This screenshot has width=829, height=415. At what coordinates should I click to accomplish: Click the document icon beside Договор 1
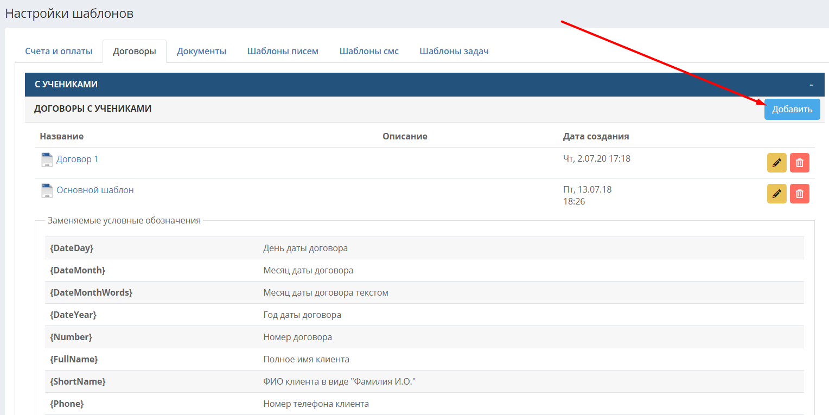click(x=47, y=159)
